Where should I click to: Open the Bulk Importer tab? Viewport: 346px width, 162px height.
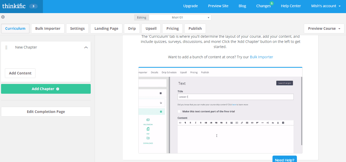pos(48,28)
